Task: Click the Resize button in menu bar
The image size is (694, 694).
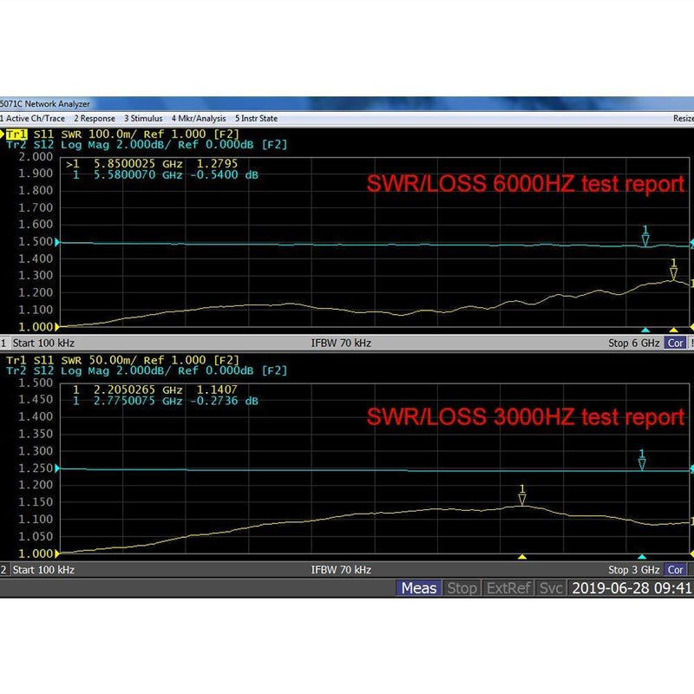Action: point(684,118)
